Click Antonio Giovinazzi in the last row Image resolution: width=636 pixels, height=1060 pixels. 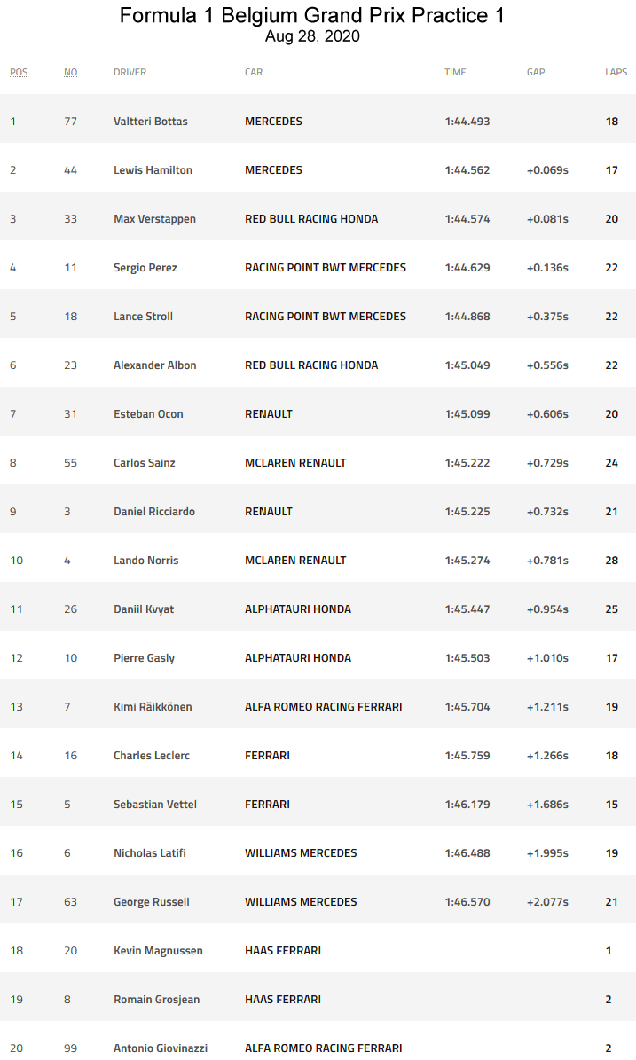(x=161, y=1048)
